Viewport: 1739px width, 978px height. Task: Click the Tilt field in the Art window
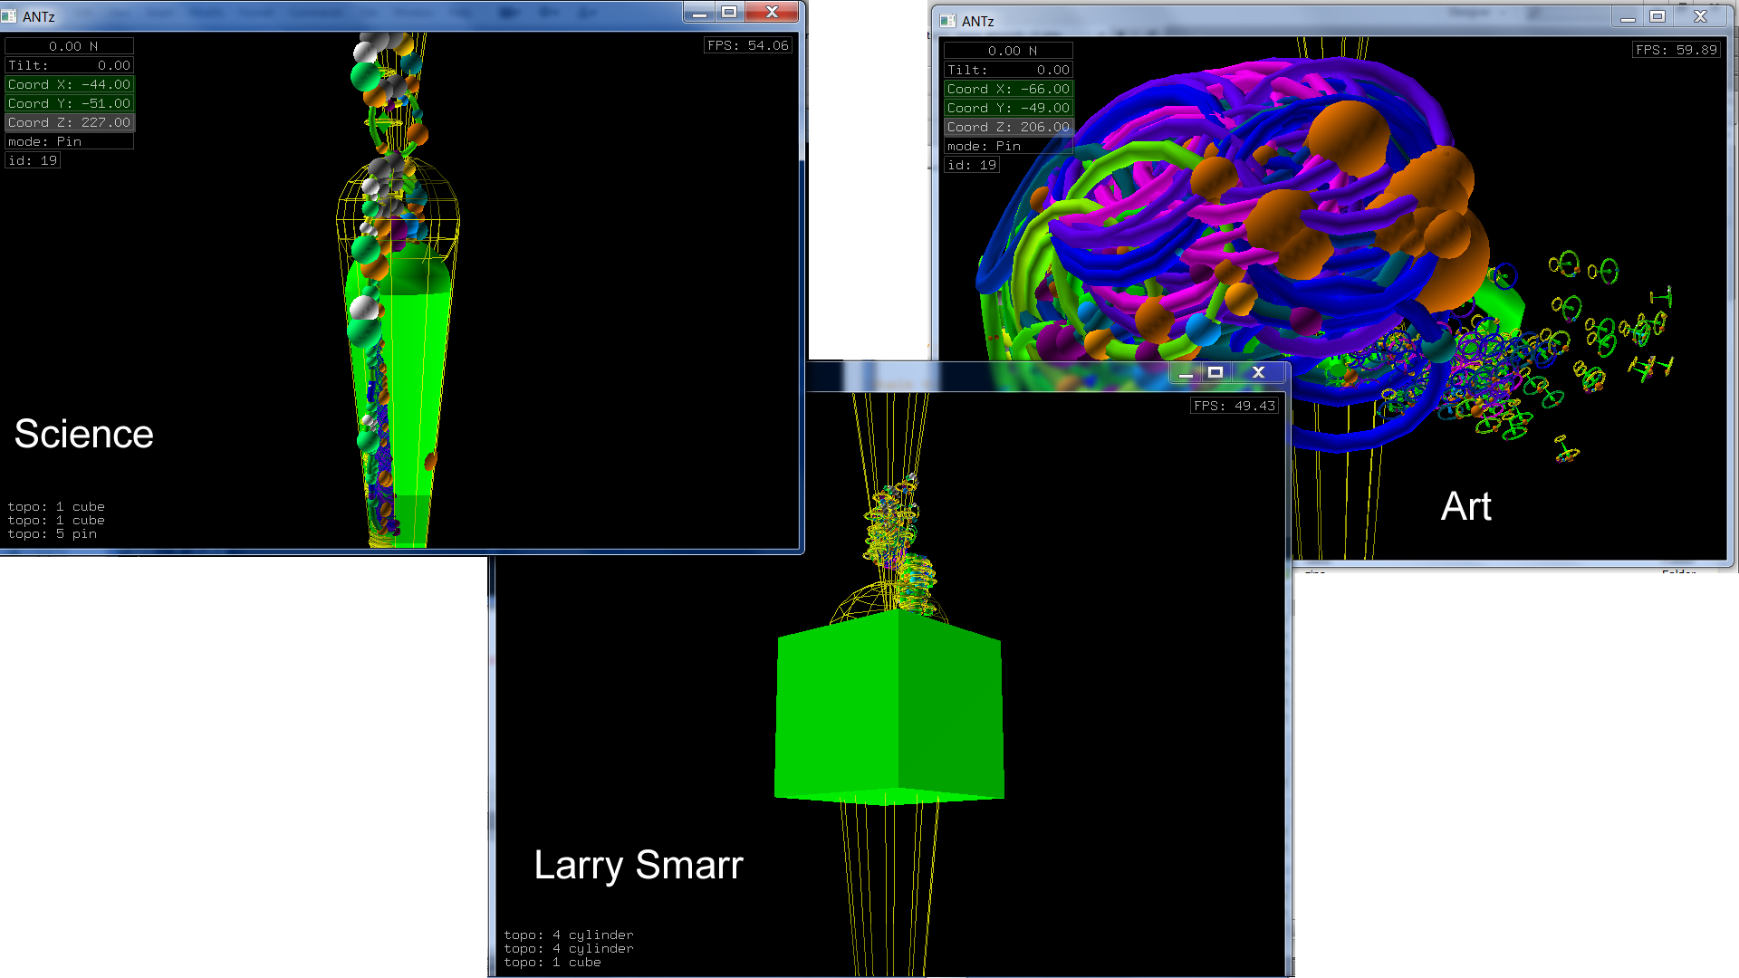coord(1008,70)
